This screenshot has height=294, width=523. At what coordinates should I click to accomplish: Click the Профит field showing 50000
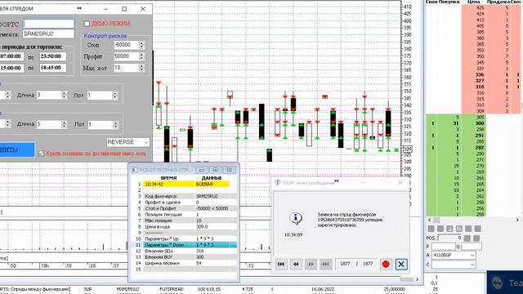click(126, 56)
